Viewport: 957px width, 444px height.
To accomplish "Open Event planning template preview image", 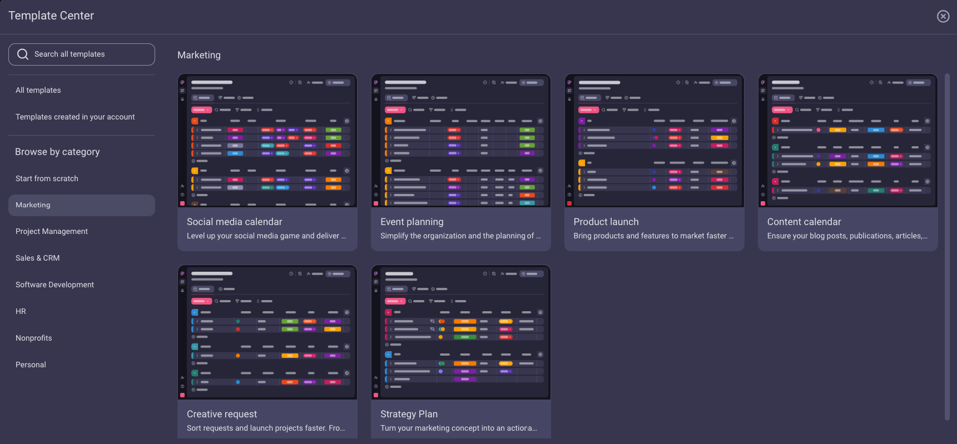I will click(x=460, y=141).
